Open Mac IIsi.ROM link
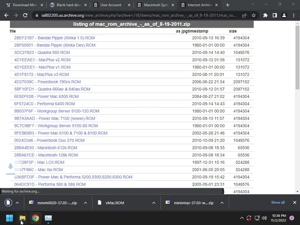Screen dimensions: 300x225 click(38, 170)
